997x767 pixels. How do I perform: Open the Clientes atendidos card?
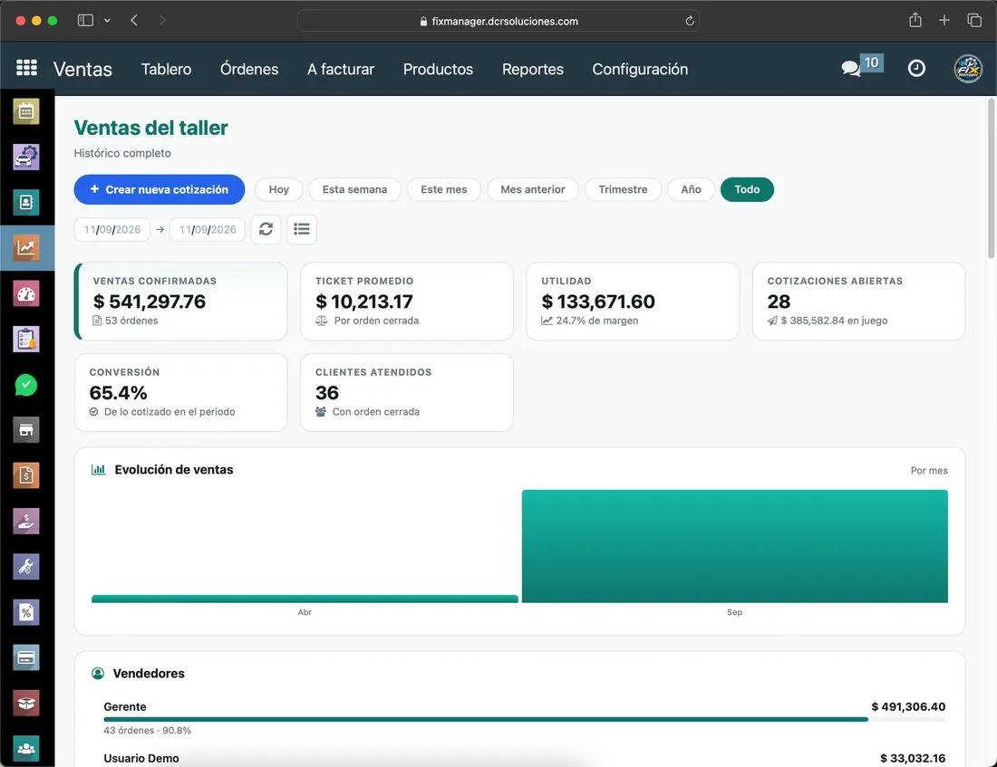(x=407, y=393)
